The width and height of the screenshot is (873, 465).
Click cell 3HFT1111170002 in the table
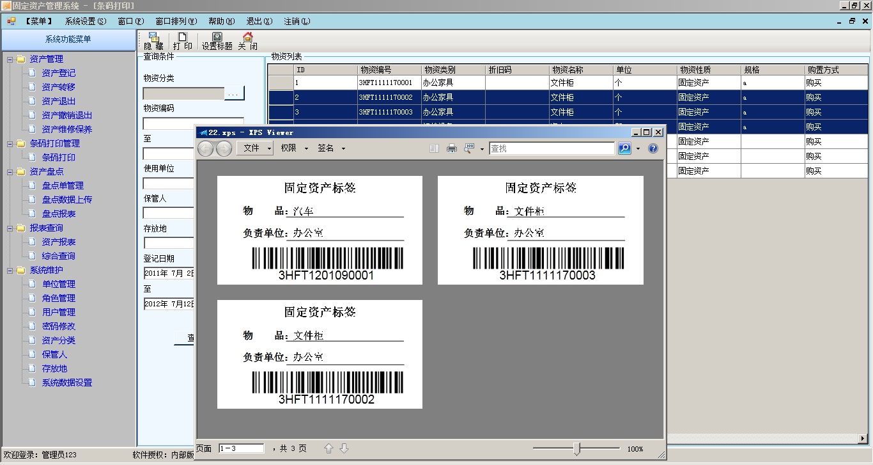(x=390, y=97)
